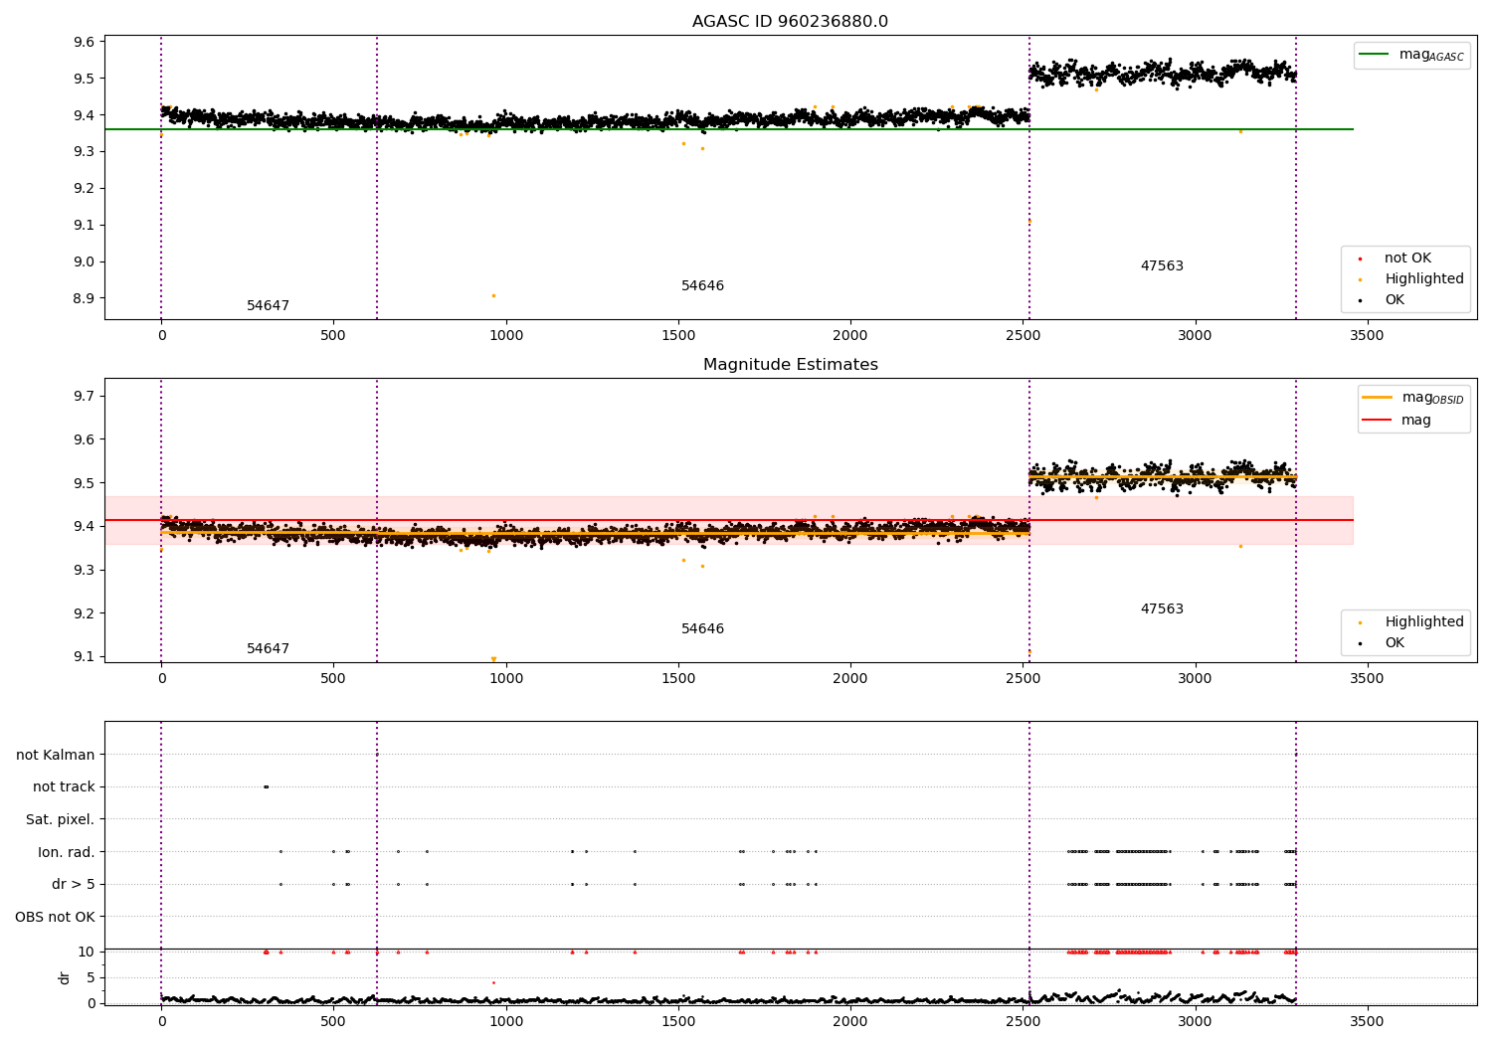Viewport: 1492px width, 1044px height.
Task: Click the orange mag OBSID legend line
Action: (x=1377, y=398)
